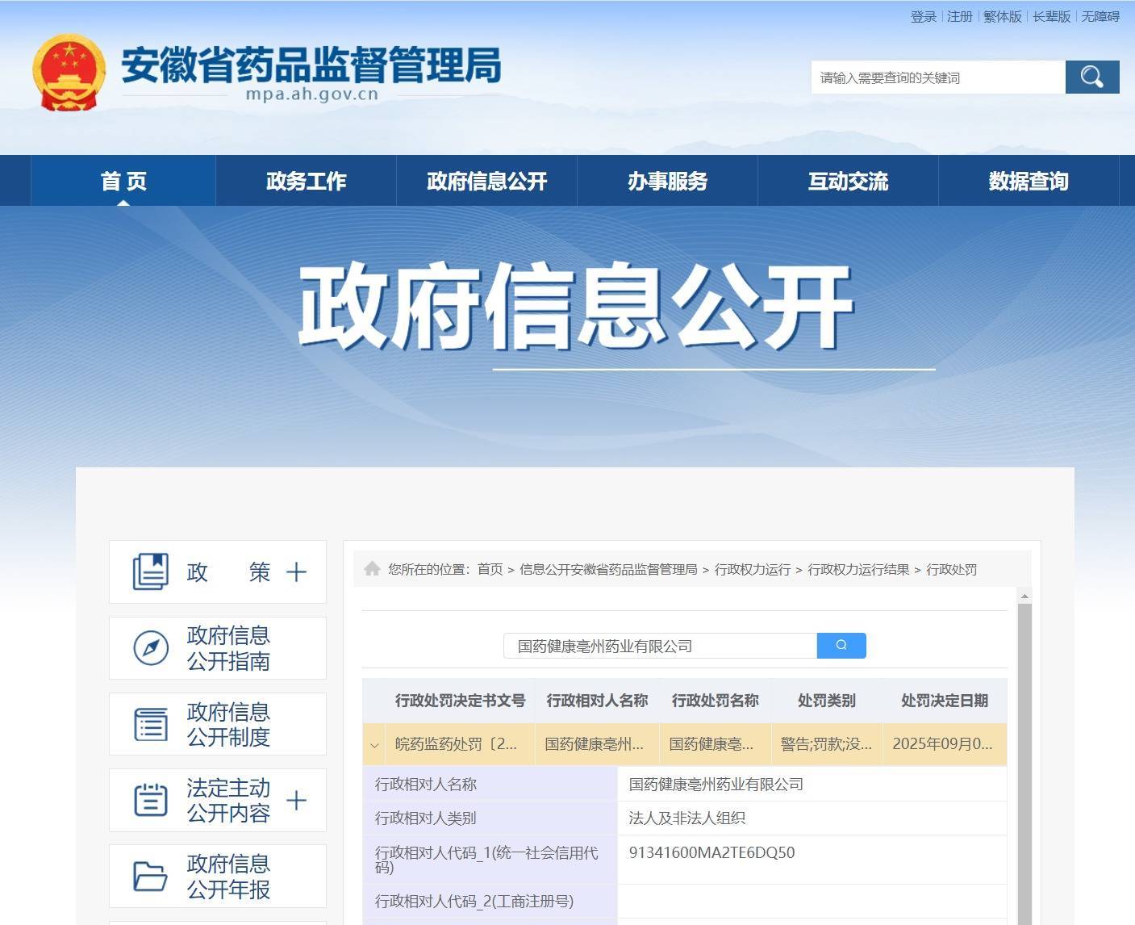
Task: Open the 政务工作 menu item
Action: [x=305, y=182]
